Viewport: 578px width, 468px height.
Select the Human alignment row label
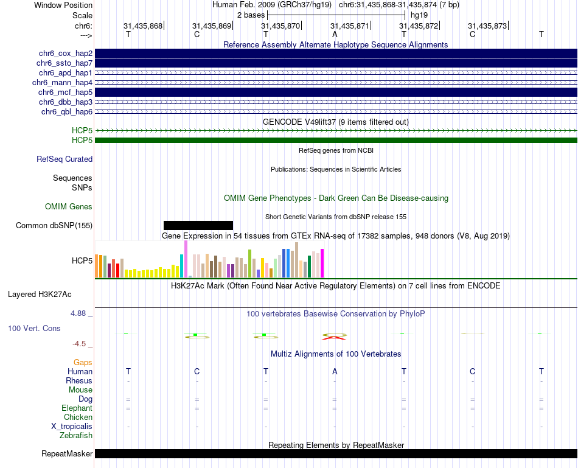pos(80,372)
